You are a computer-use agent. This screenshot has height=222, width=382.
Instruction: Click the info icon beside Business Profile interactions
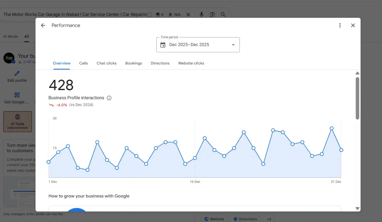point(109,98)
